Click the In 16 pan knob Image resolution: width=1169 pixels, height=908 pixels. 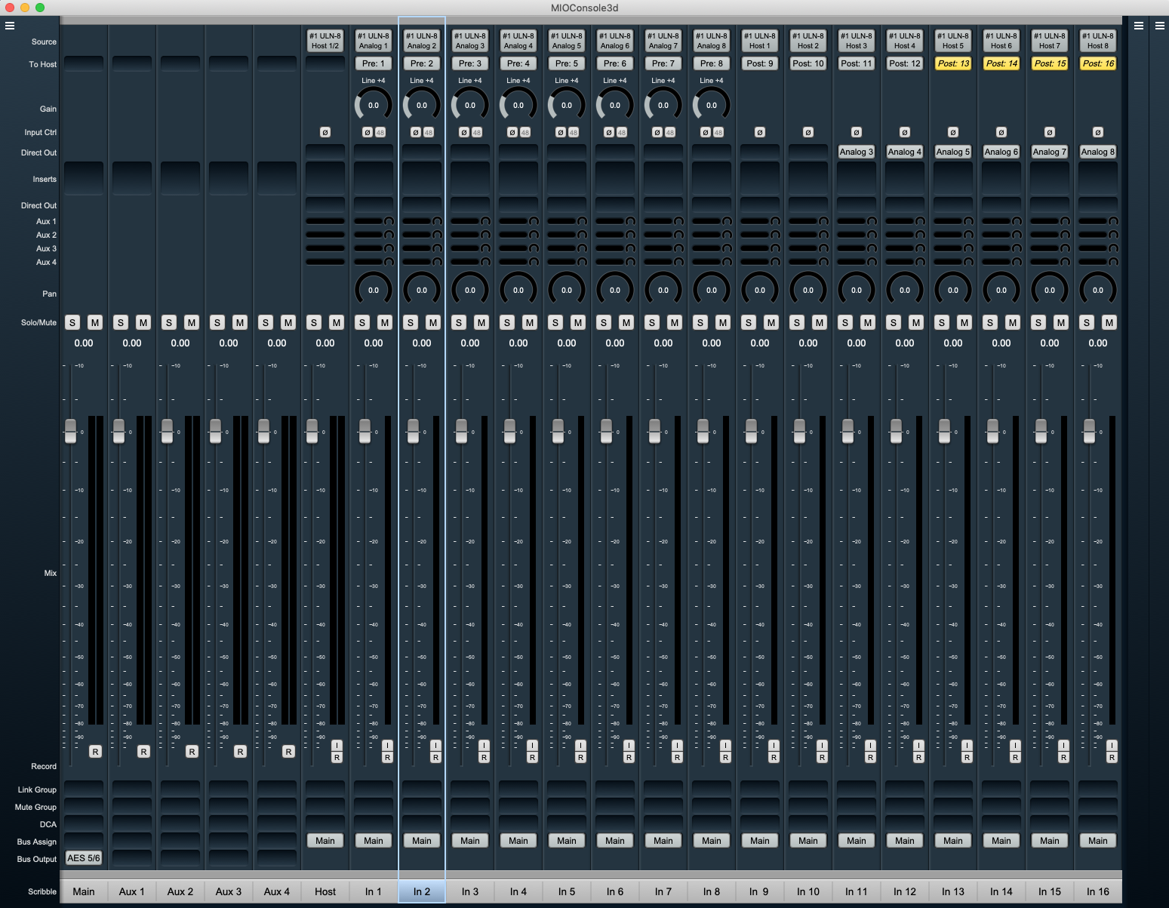1098,290
